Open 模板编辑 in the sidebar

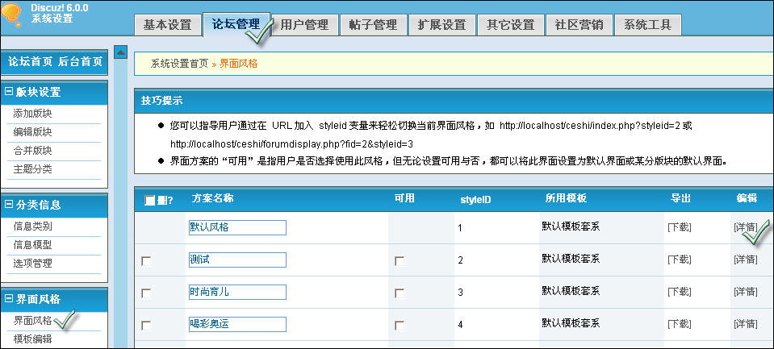point(32,339)
